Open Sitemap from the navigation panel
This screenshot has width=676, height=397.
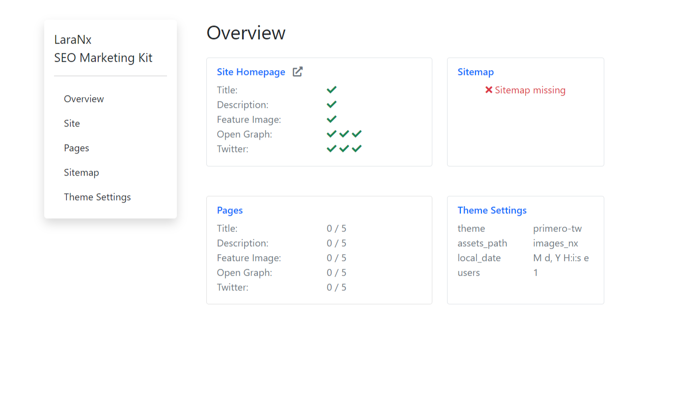[81, 172]
